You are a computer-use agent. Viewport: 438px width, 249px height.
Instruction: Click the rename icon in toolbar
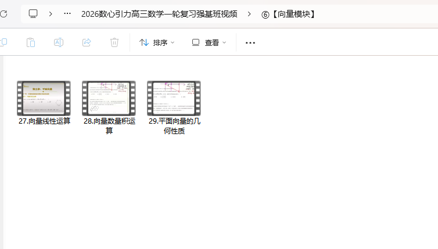[59, 42]
